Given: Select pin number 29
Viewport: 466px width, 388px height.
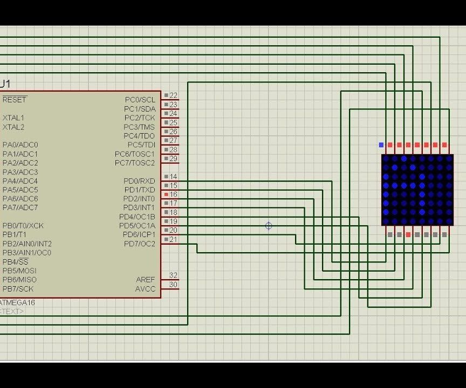Looking at the screenshot, I should tap(173, 158).
